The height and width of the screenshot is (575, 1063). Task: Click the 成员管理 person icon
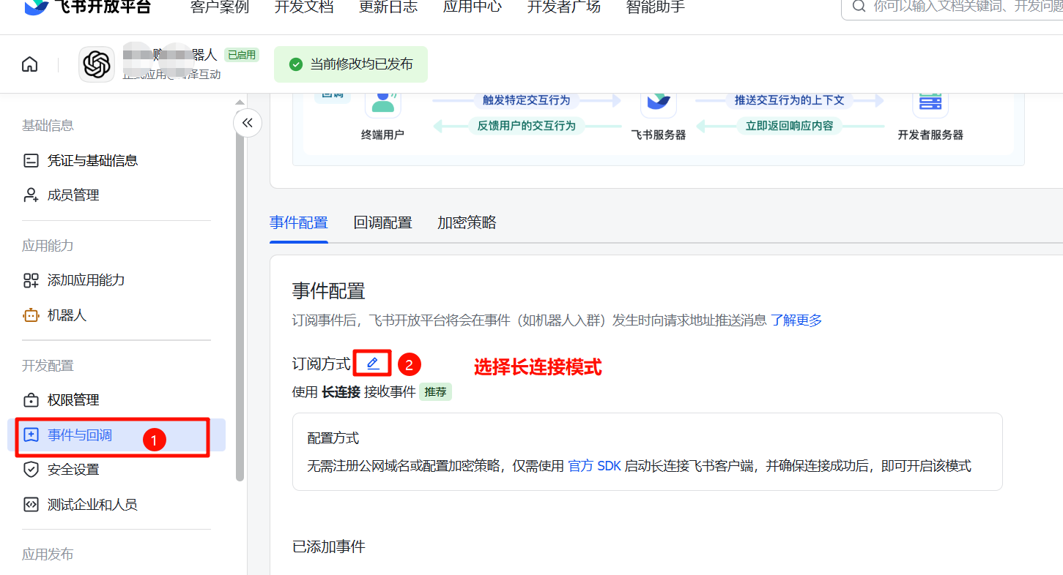[x=31, y=195]
